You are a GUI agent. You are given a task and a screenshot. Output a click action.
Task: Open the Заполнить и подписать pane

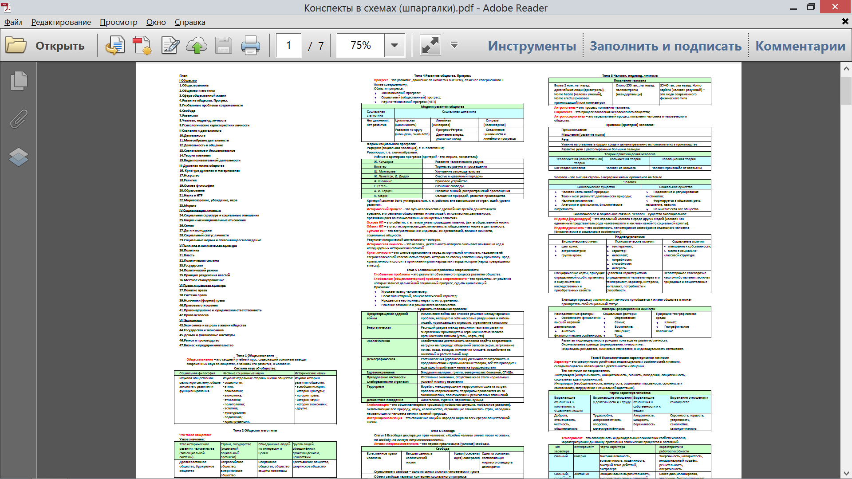pyautogui.click(x=666, y=46)
